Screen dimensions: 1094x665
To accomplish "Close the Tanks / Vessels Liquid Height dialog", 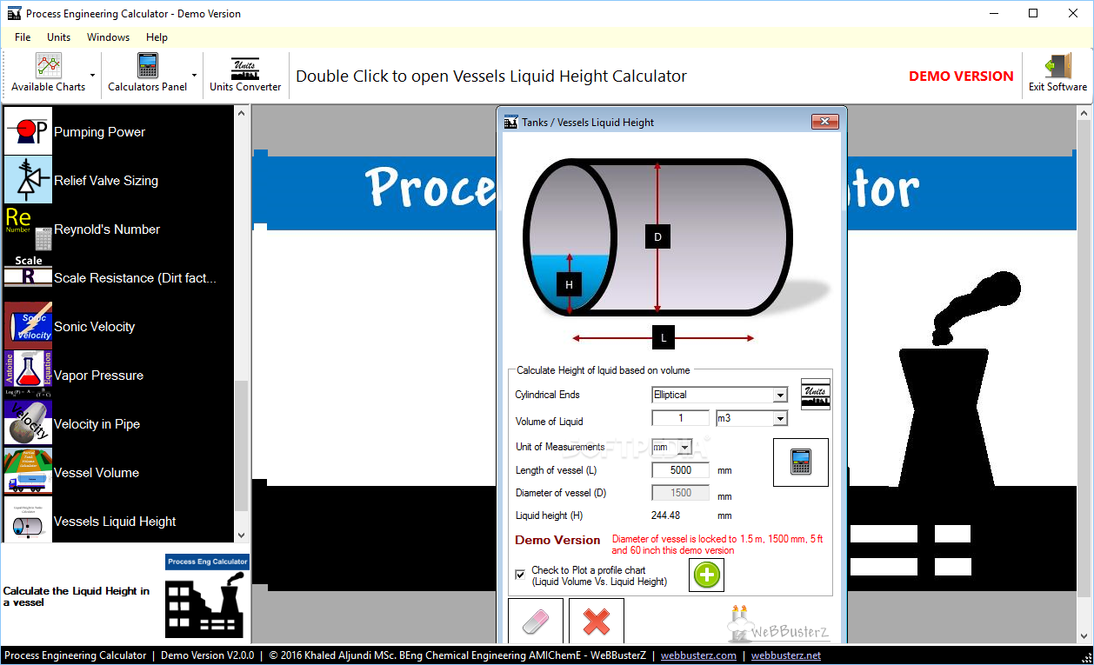I will click(x=824, y=123).
